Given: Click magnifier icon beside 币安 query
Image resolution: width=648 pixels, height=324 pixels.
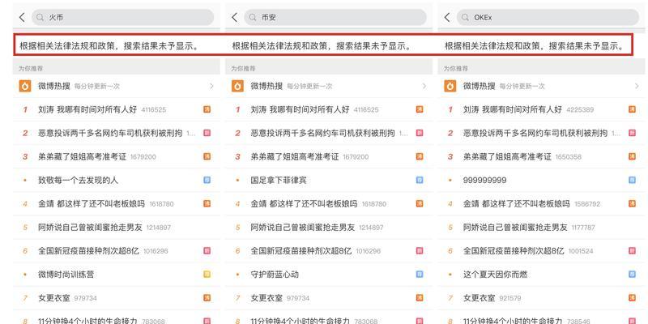Looking at the screenshot, I should [253, 17].
